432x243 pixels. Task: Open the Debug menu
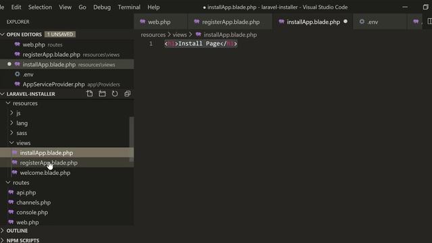(x=102, y=7)
